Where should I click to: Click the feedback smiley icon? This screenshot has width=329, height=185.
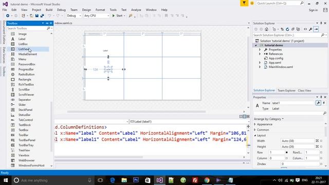[x=252, y=3]
